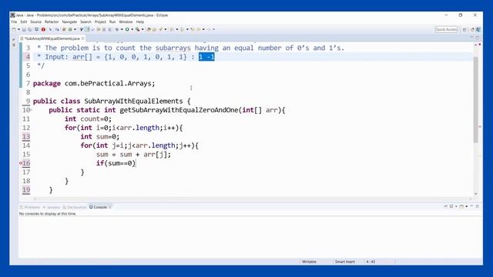
Task: Click in the Quick Access field
Action: pos(446,29)
